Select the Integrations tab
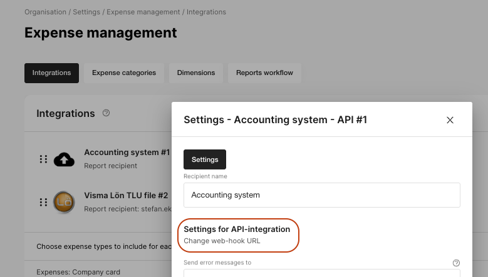 coord(51,73)
